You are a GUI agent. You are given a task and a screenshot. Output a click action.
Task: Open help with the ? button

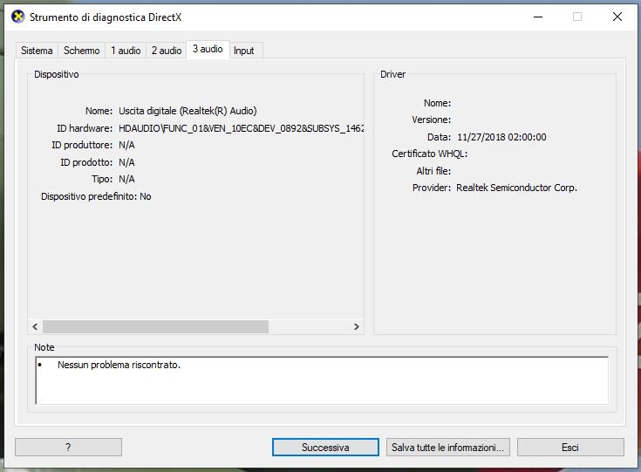68,447
